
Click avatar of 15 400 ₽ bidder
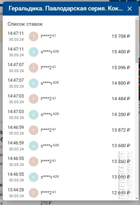point(34,52)
